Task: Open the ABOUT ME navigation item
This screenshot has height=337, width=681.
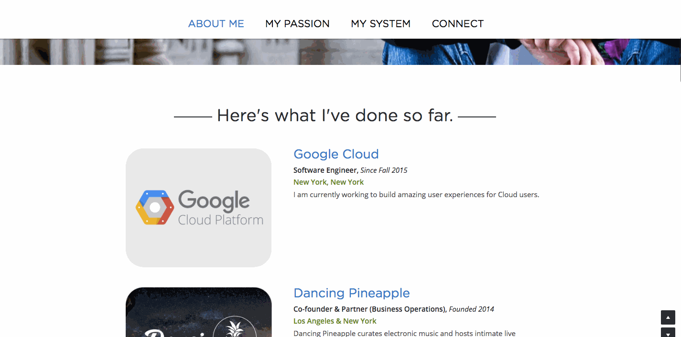Action: pos(216,23)
